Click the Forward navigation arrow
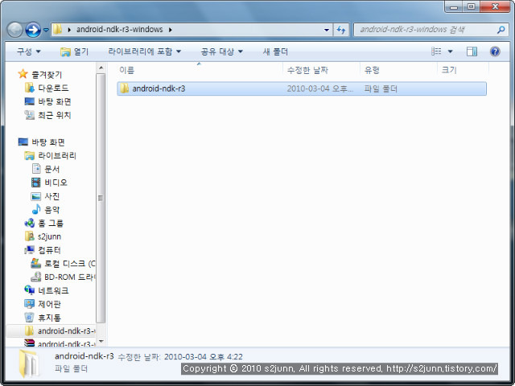 [33, 30]
